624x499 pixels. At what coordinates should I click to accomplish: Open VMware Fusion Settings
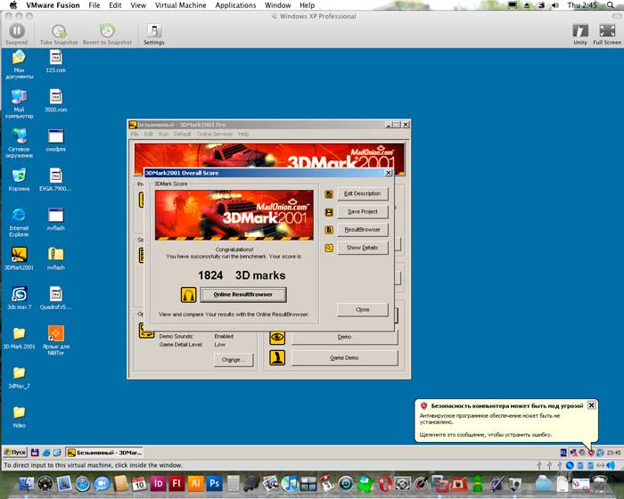point(154,34)
